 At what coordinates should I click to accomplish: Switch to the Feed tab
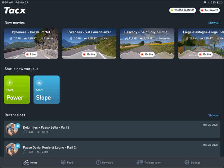click(x=67, y=162)
